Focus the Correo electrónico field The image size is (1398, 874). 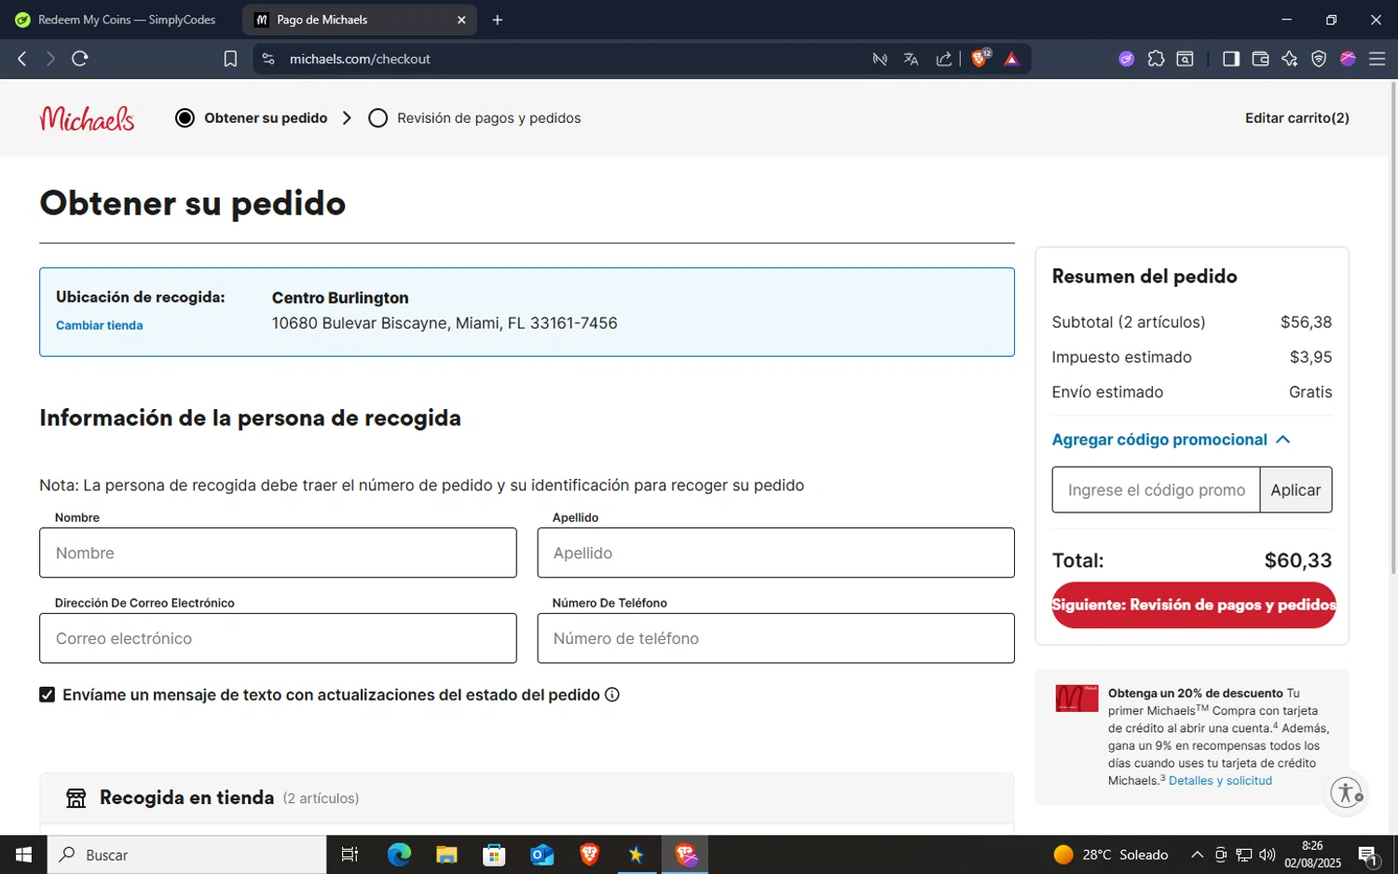[x=278, y=638]
